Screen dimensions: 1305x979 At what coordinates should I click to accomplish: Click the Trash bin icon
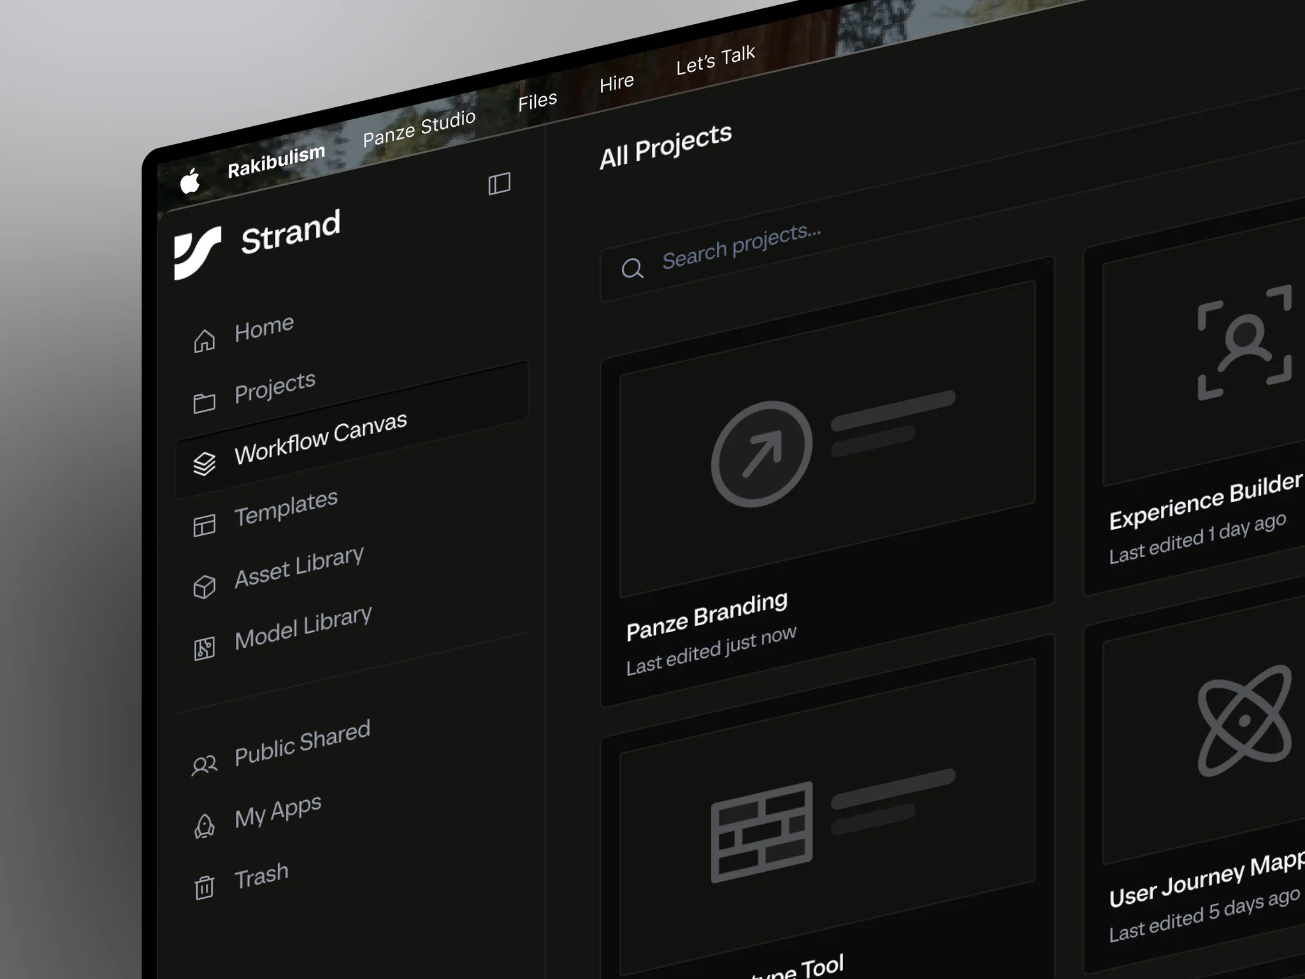pos(204,887)
